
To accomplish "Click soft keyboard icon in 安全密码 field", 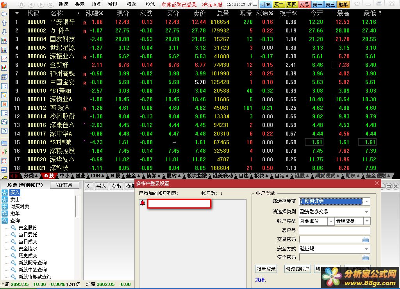I will (366, 258).
